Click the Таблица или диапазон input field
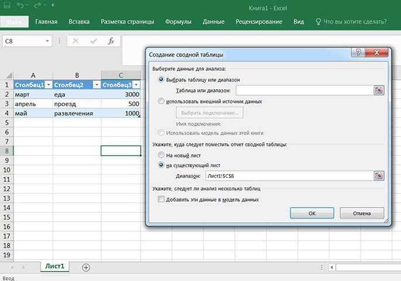This screenshot has width=401, height=281. click(x=304, y=90)
